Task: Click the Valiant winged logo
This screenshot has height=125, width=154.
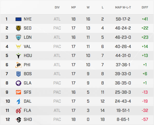Action: (x=19, y=47)
